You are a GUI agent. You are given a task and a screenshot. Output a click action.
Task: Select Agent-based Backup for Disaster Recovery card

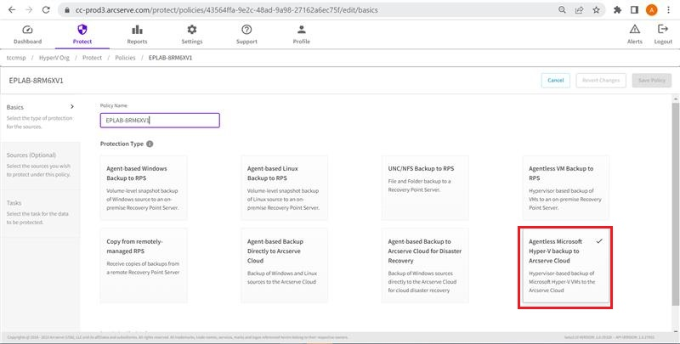pyautogui.click(x=425, y=265)
